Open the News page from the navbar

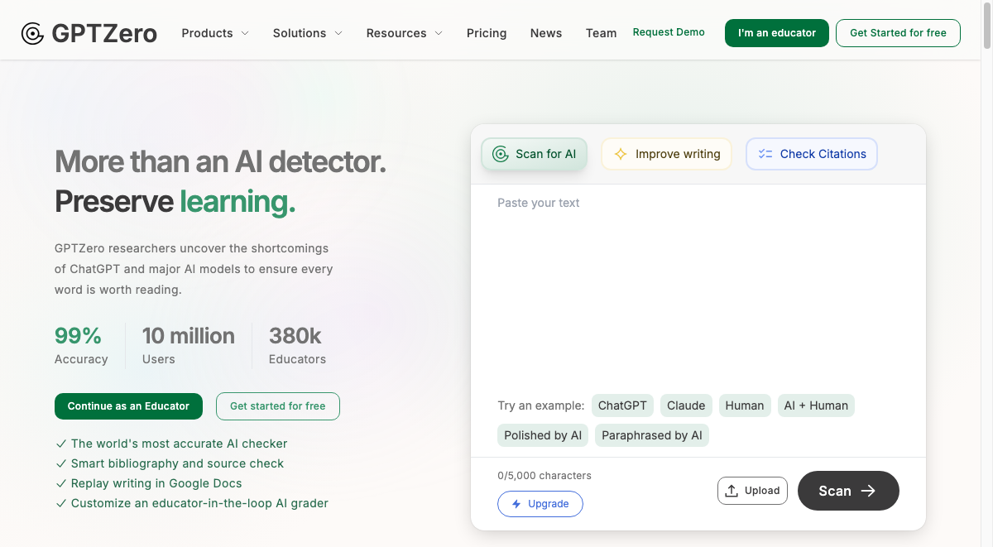pos(545,33)
